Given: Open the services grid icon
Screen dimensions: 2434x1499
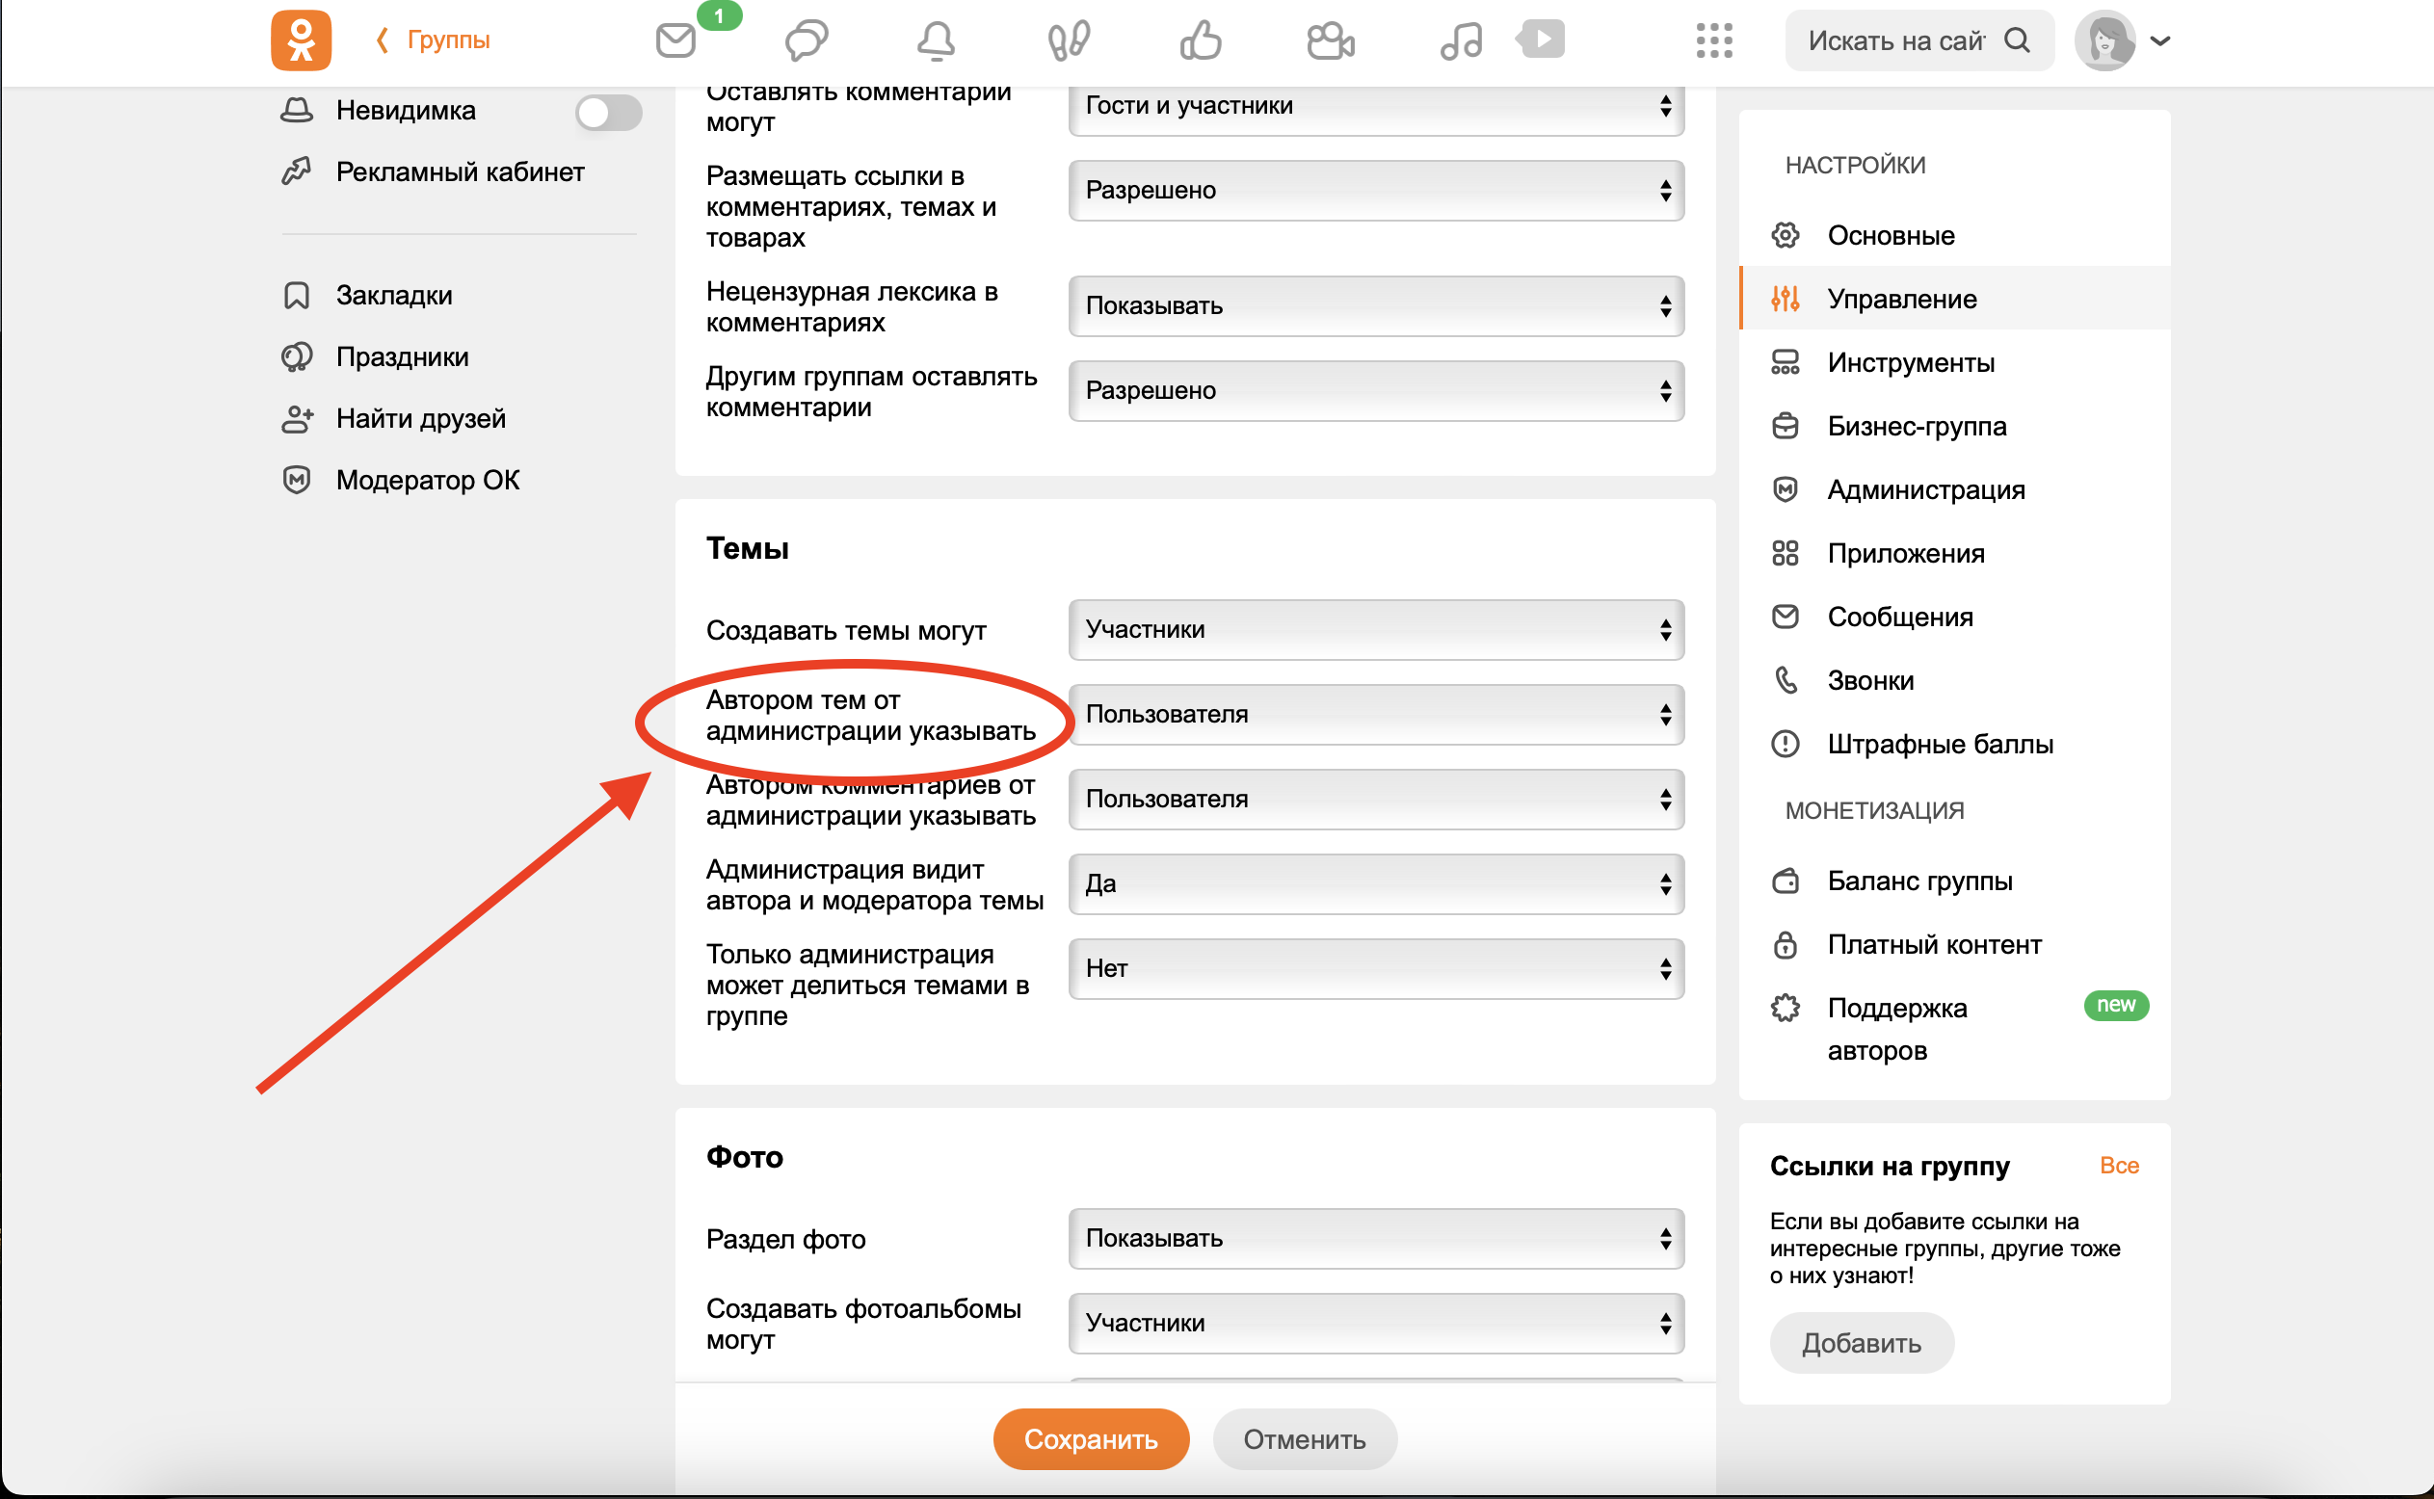Looking at the screenshot, I should (x=1713, y=40).
